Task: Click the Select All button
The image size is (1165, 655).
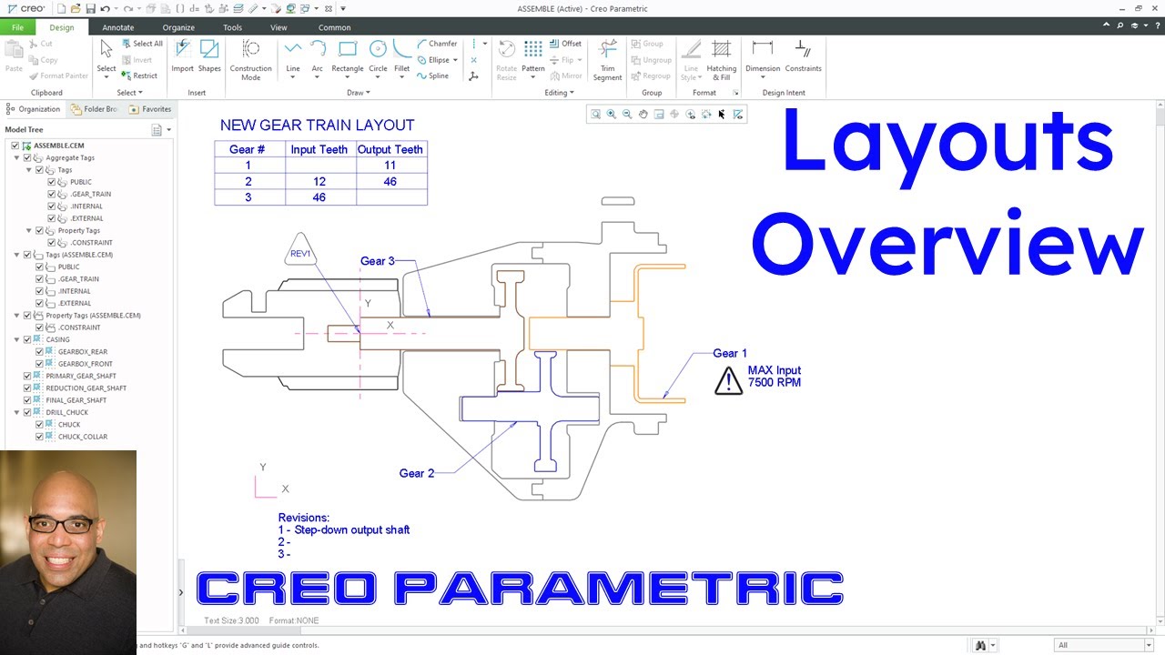Action: click(x=143, y=44)
